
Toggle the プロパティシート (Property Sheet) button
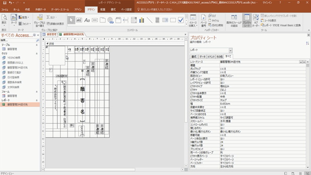[247, 20]
